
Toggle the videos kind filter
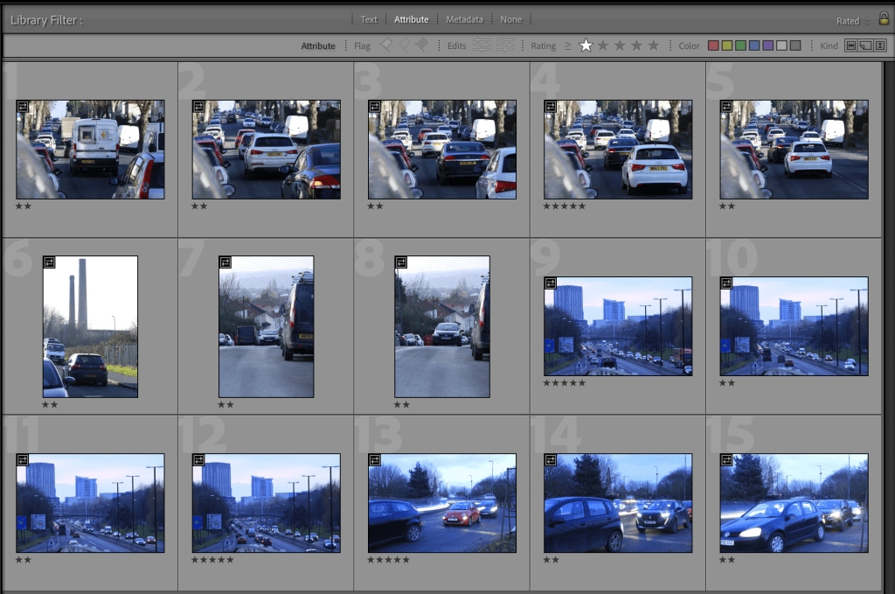[880, 45]
